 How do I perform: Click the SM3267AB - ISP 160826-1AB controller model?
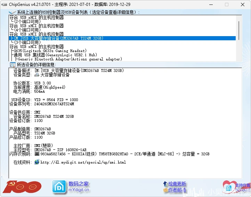[x=60, y=150]
